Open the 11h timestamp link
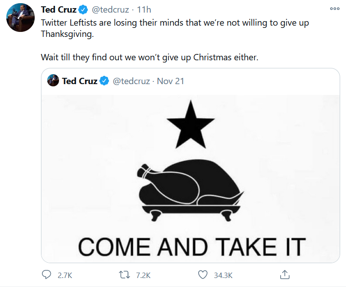Screen dimensions: 346x287 point(144,9)
